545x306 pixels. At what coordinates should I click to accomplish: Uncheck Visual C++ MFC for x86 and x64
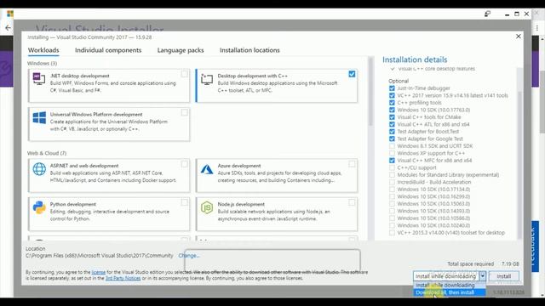click(392, 161)
